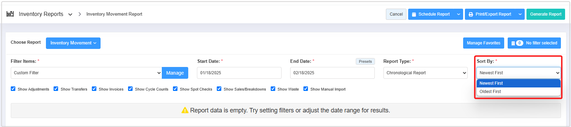Open the Chronological Report type dropdown
The width and height of the screenshot is (571, 127).
(x=425, y=73)
